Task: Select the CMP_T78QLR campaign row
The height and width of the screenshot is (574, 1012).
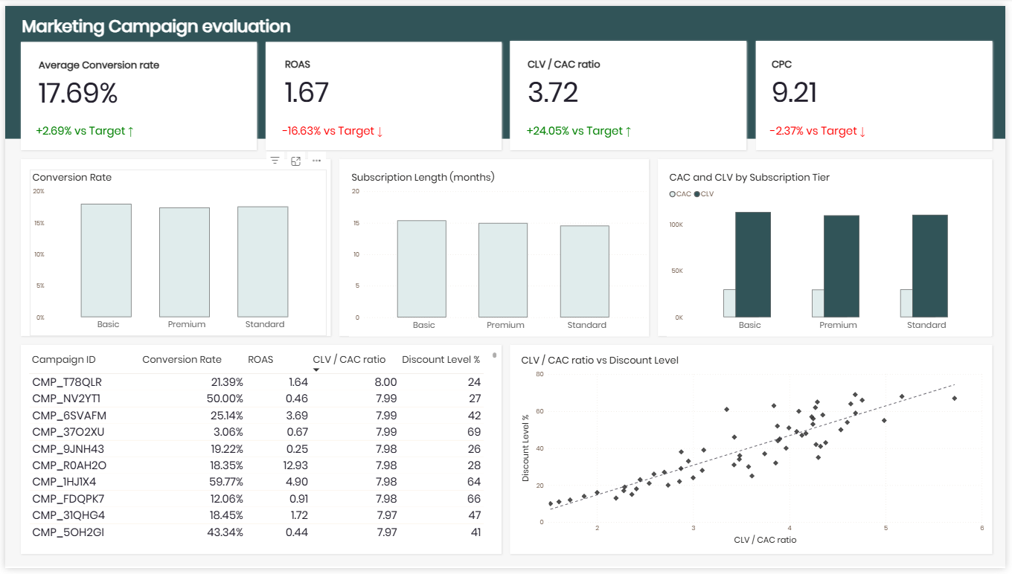Action: (x=257, y=382)
